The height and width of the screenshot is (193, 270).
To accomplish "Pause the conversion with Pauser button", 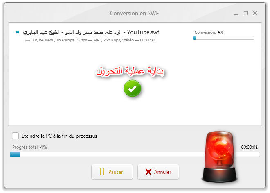I will (112, 172).
